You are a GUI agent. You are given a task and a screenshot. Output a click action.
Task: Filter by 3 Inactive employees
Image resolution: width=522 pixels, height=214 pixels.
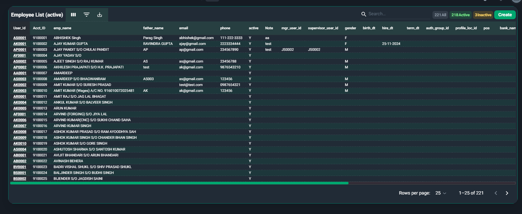(483, 15)
